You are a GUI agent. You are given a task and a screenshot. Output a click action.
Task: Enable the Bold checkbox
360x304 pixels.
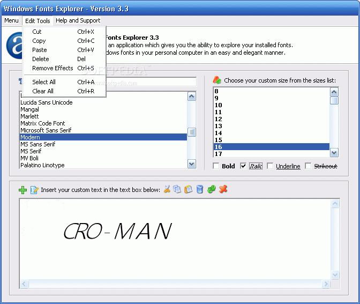click(x=216, y=166)
